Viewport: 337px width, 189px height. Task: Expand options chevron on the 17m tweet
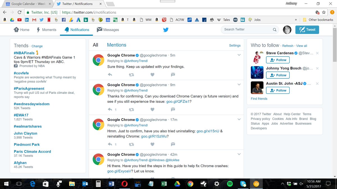(239, 119)
